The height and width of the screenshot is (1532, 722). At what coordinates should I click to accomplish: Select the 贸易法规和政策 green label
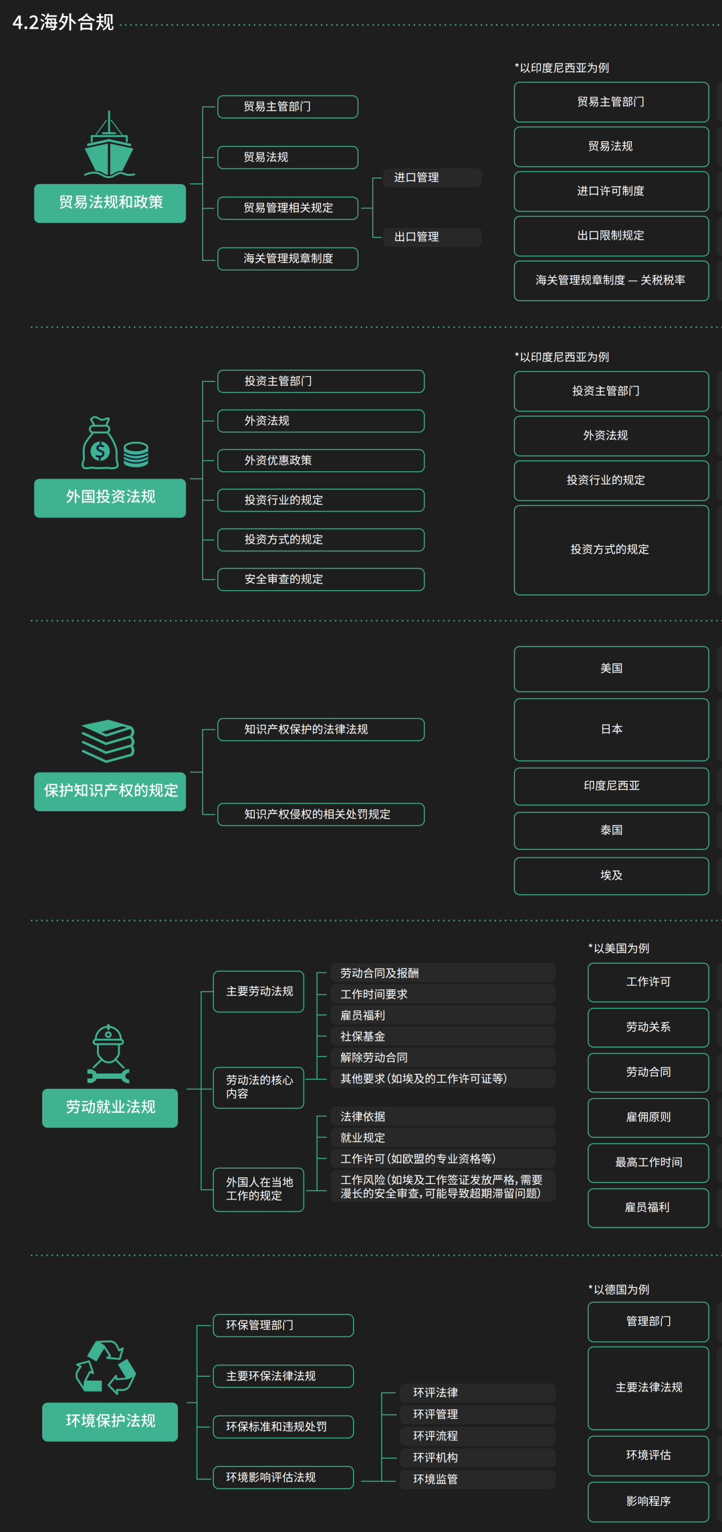coord(110,203)
